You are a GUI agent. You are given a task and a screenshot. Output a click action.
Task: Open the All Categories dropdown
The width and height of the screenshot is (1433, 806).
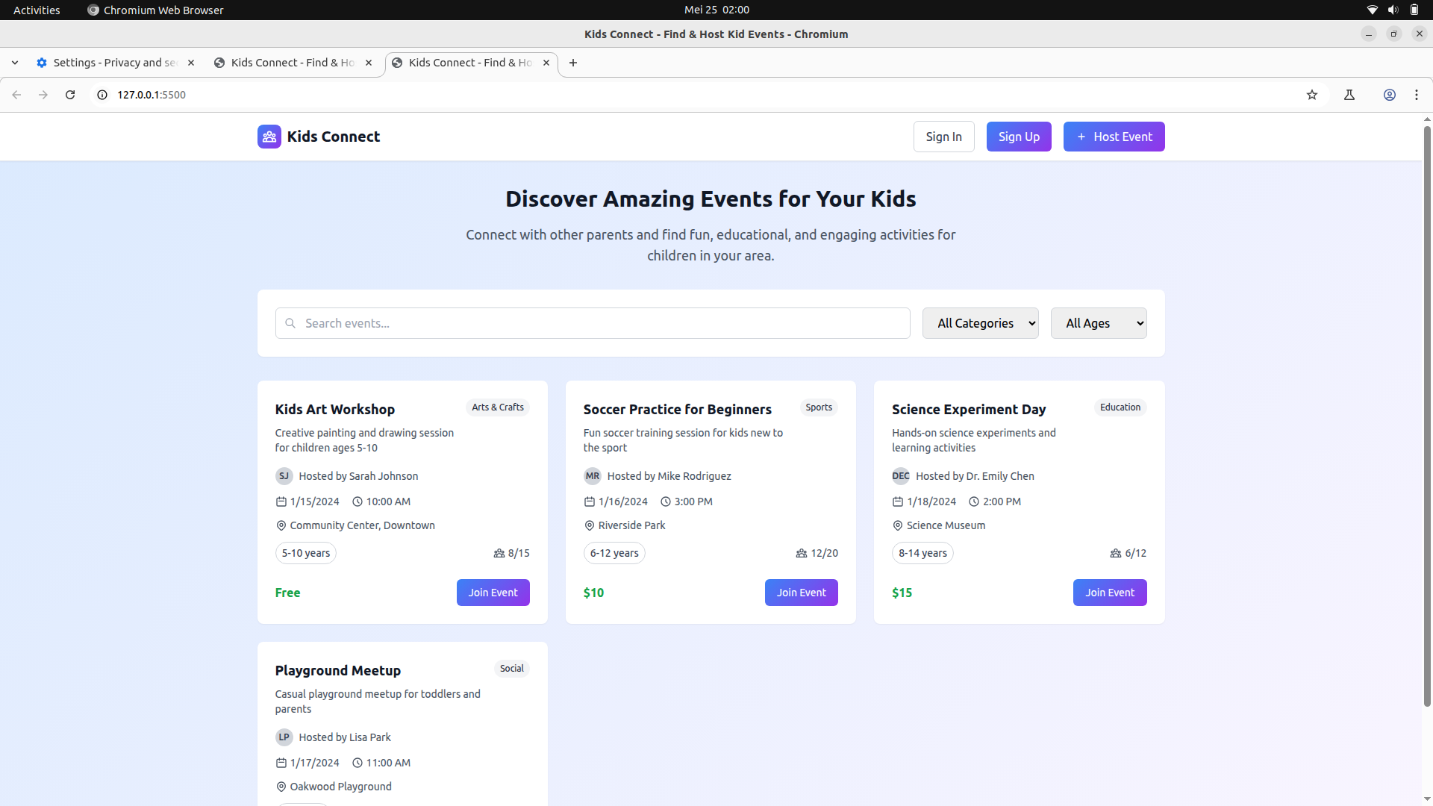click(980, 322)
